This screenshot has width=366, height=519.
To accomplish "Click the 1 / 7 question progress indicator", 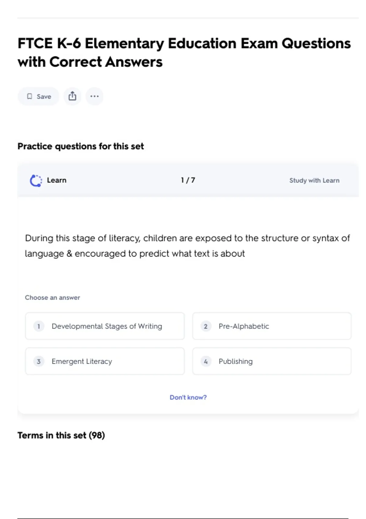I will click(x=188, y=180).
